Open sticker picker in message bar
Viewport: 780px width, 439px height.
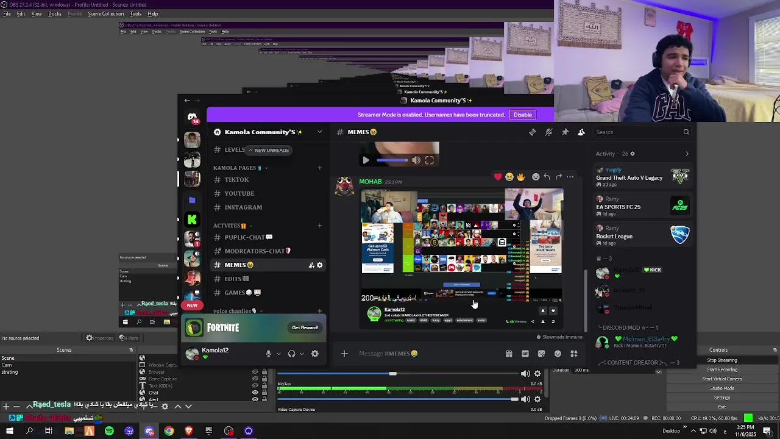tap(541, 354)
